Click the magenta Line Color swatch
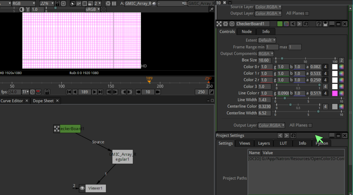Screen dimensions: 353x195 click(x=334, y=93)
